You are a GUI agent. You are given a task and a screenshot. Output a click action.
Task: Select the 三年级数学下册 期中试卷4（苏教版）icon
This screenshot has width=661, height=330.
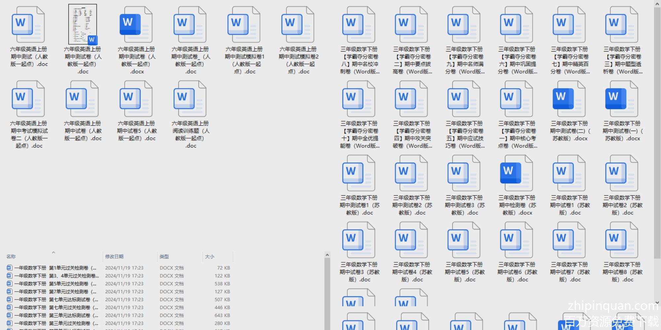[x=411, y=240]
